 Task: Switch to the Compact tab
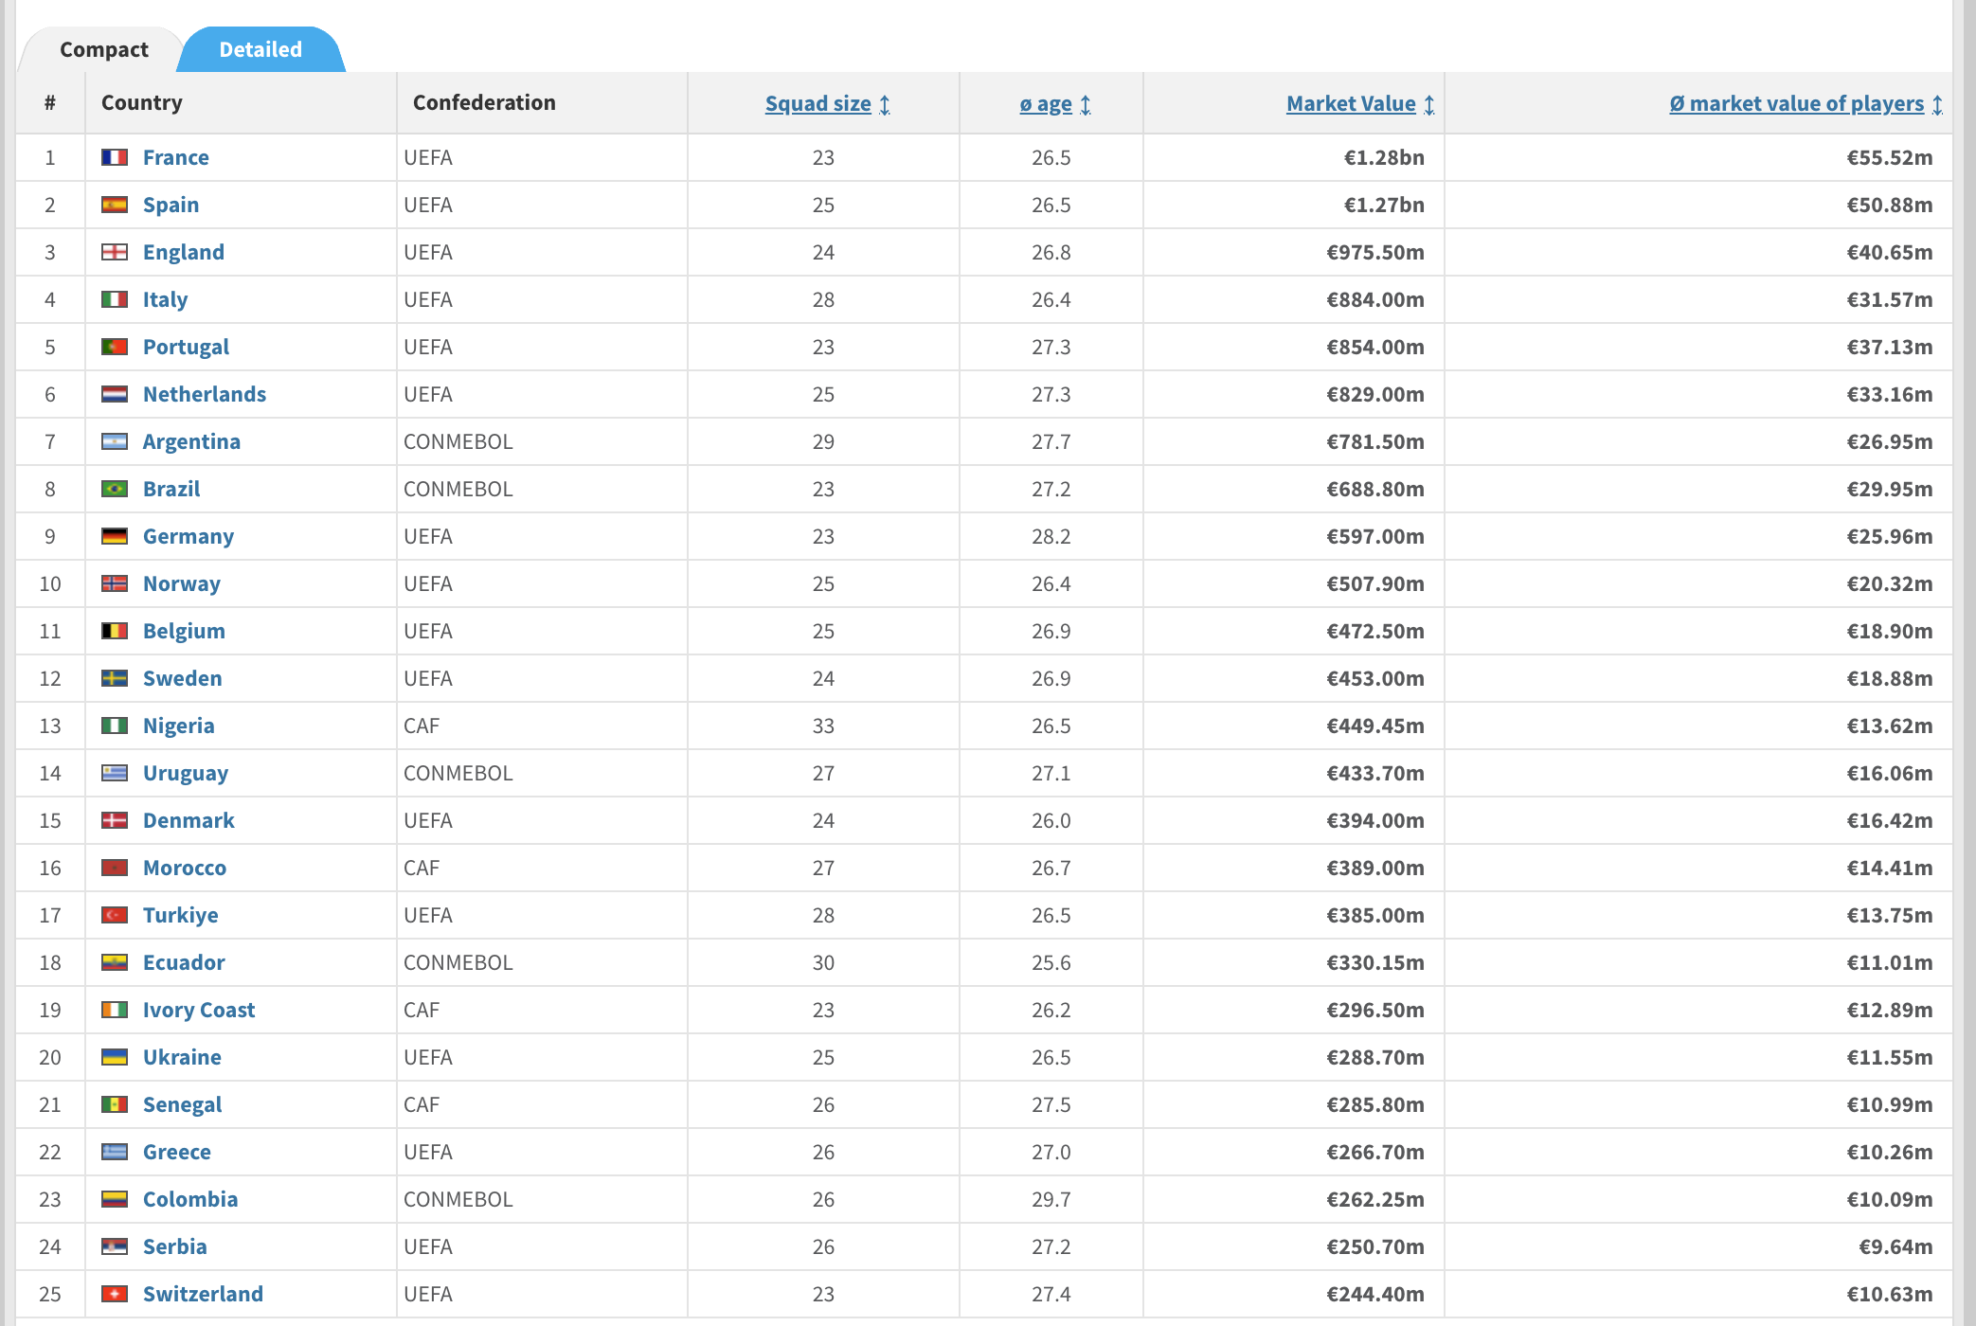pyautogui.click(x=103, y=49)
